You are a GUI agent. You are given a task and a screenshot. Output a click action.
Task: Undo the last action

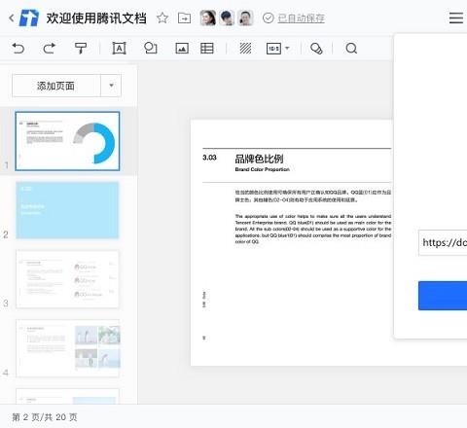point(18,49)
